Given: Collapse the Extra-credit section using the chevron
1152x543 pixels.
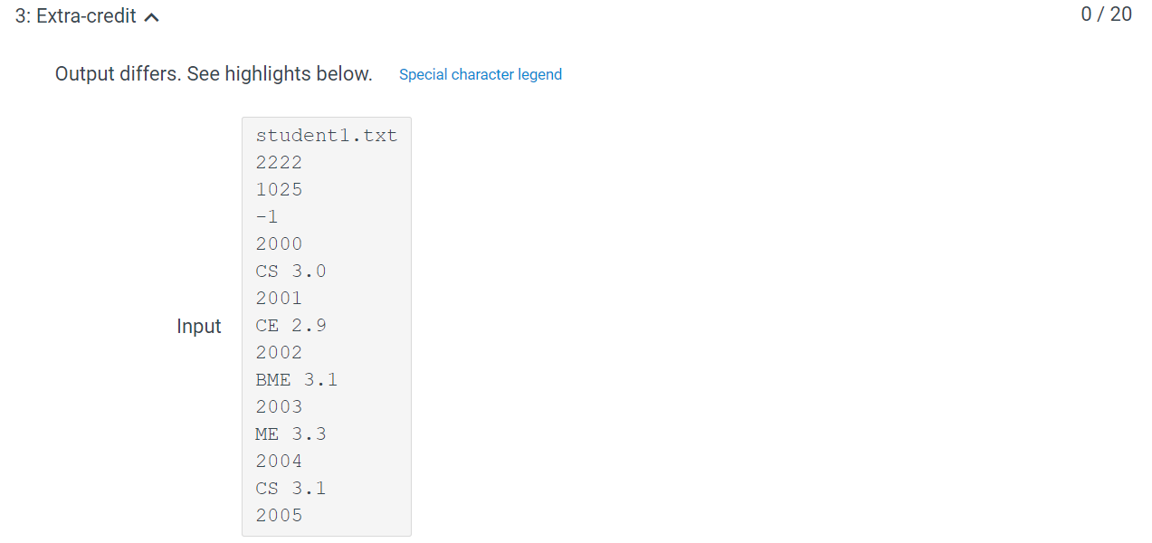Looking at the screenshot, I should click(x=152, y=16).
